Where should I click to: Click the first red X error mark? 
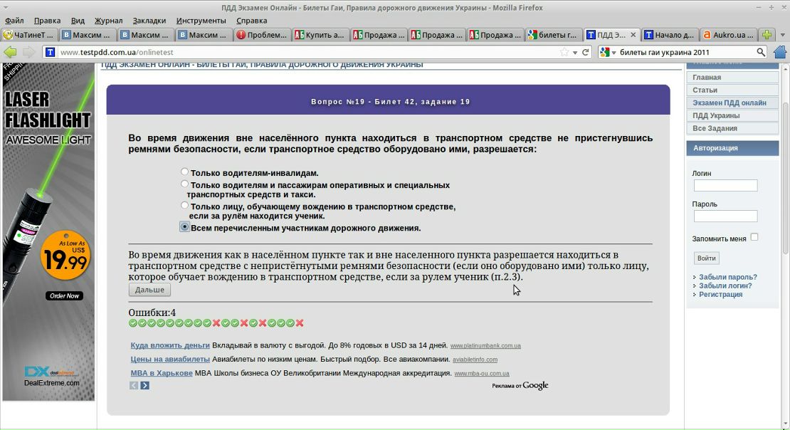(x=216, y=323)
